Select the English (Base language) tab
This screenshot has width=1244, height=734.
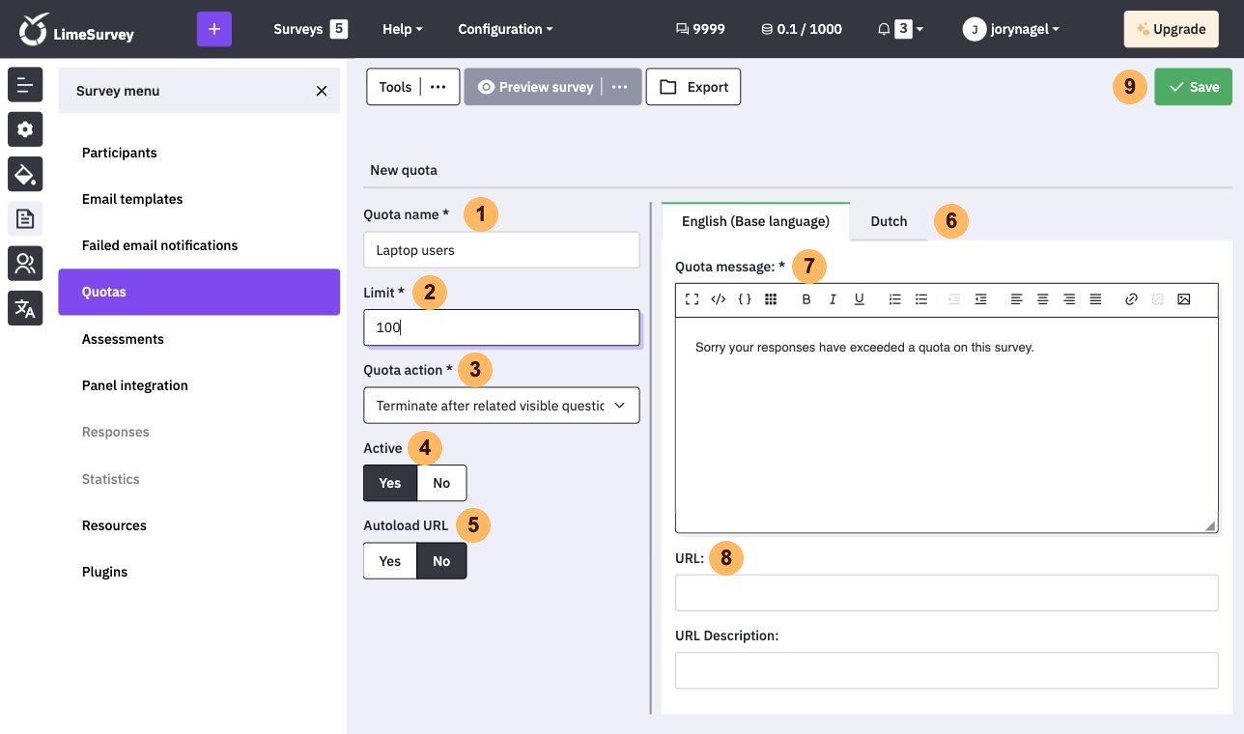(755, 221)
